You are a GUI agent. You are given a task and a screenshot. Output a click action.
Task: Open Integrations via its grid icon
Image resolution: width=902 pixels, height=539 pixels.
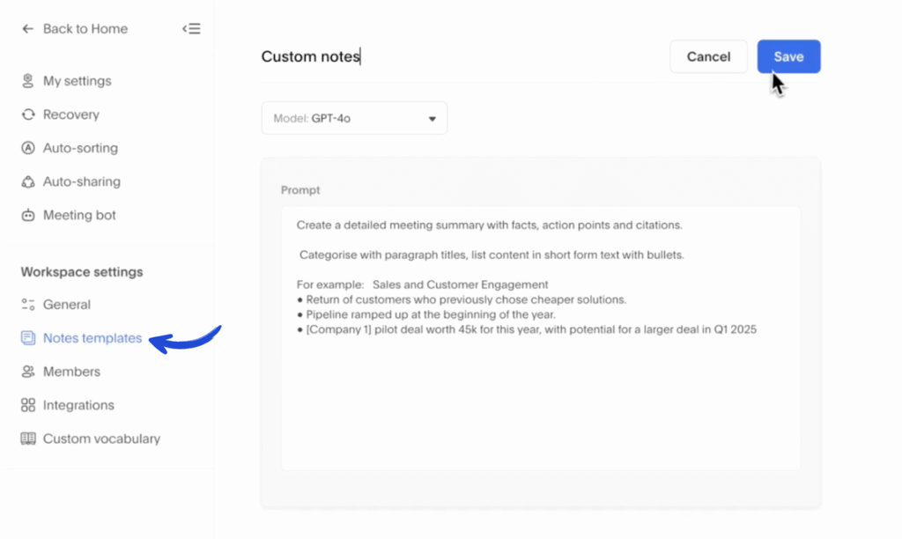tap(27, 404)
